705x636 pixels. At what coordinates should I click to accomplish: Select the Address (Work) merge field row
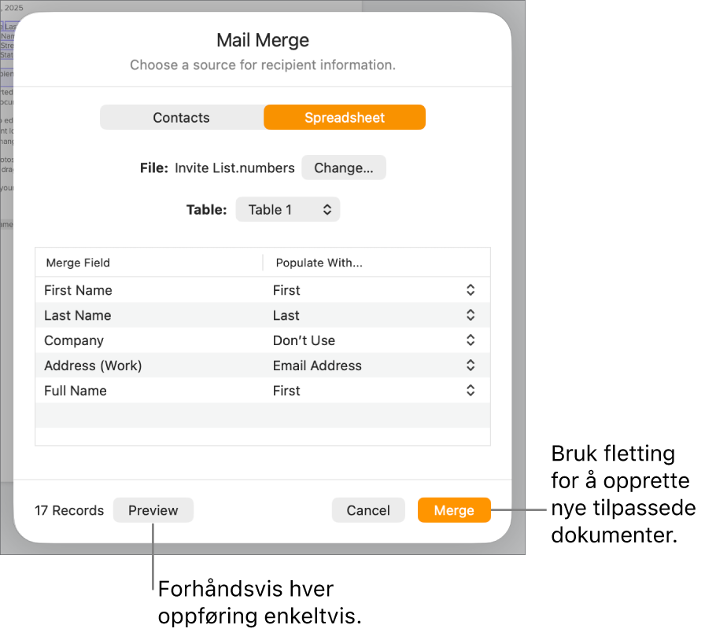(x=263, y=366)
